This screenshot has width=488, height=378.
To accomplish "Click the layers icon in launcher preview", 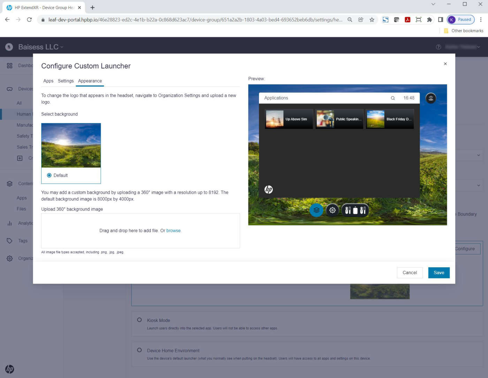I will coord(316,210).
